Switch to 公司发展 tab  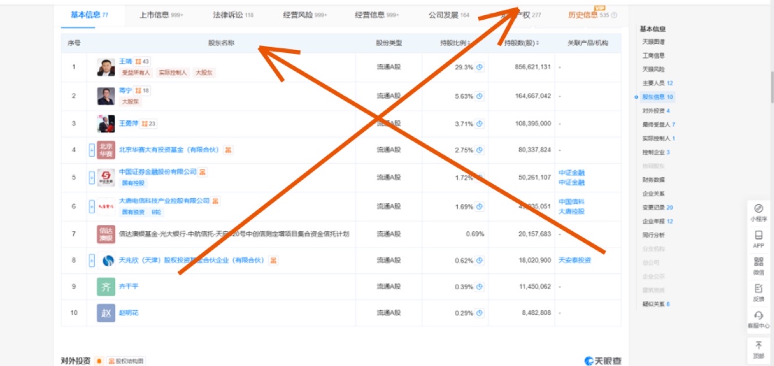448,15
